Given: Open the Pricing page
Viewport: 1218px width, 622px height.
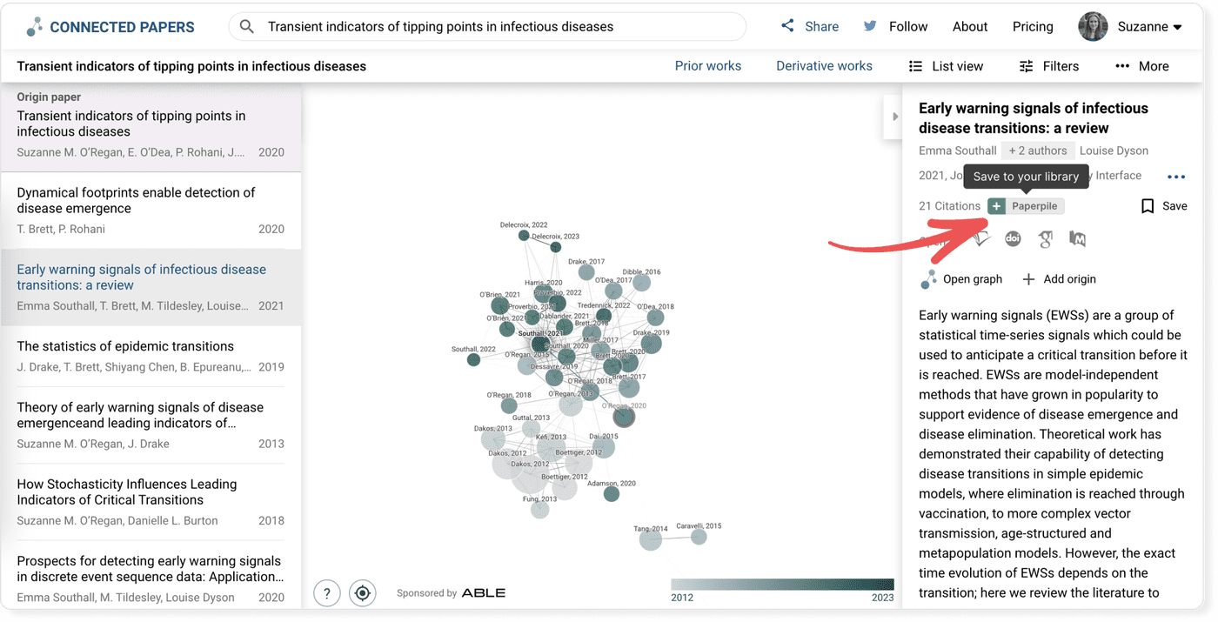Looking at the screenshot, I should click(1033, 26).
